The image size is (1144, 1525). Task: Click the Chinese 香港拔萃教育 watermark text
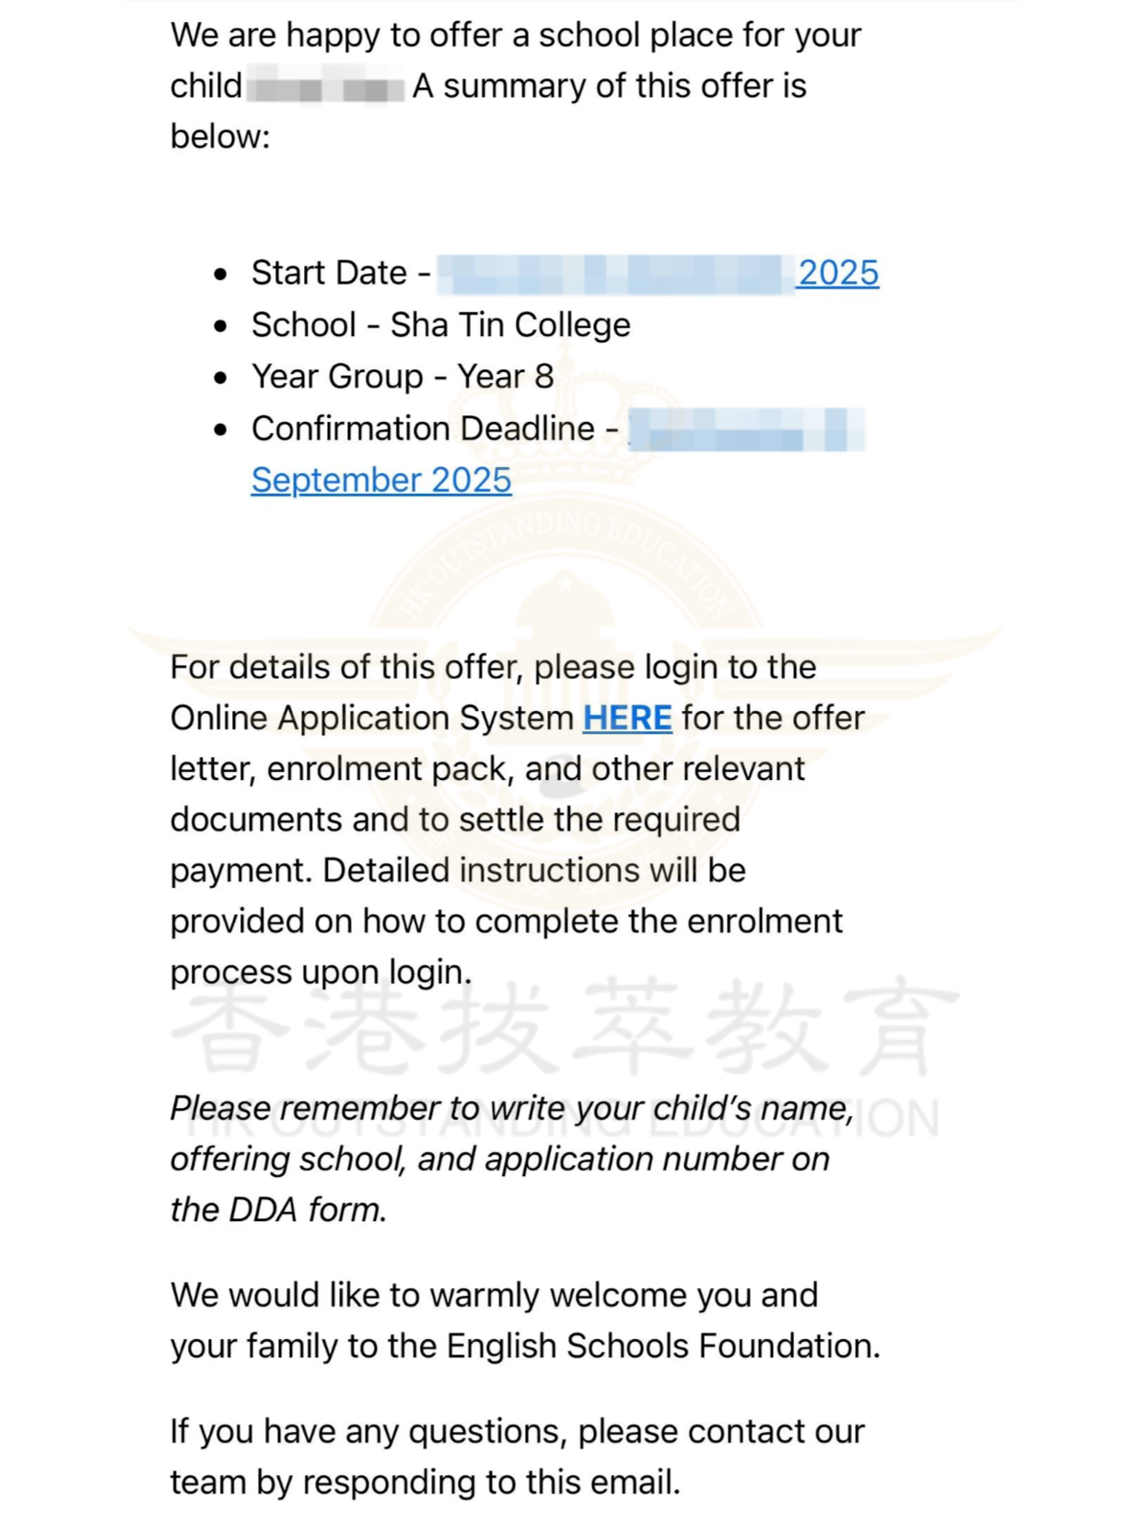(564, 1027)
